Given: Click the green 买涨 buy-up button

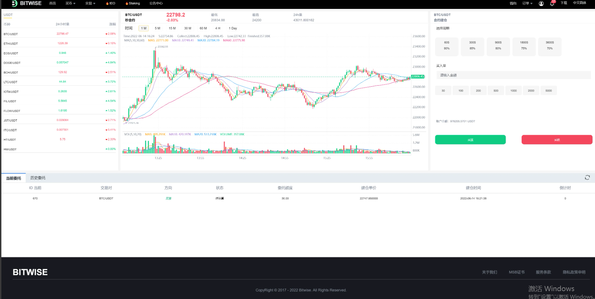Looking at the screenshot, I should tap(470, 140).
